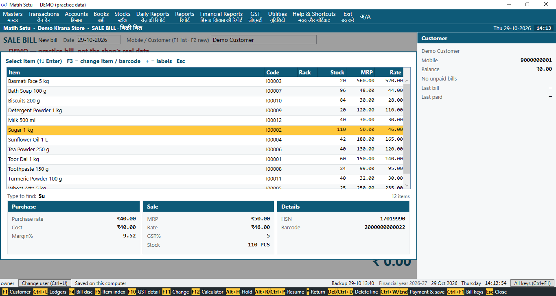
Task: Select the Sugar 1 kg item row
Action: [x=205, y=130]
